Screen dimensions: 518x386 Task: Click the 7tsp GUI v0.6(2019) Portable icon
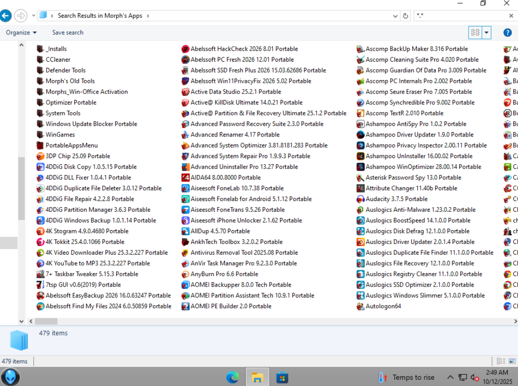(x=40, y=285)
